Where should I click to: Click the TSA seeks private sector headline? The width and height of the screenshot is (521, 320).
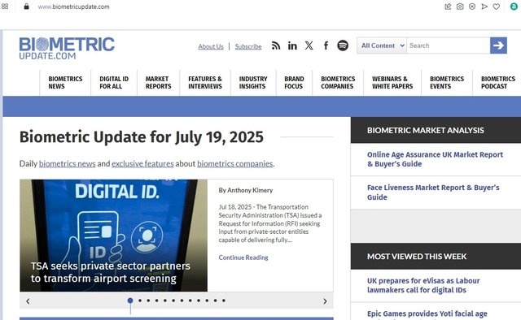[x=111, y=272]
